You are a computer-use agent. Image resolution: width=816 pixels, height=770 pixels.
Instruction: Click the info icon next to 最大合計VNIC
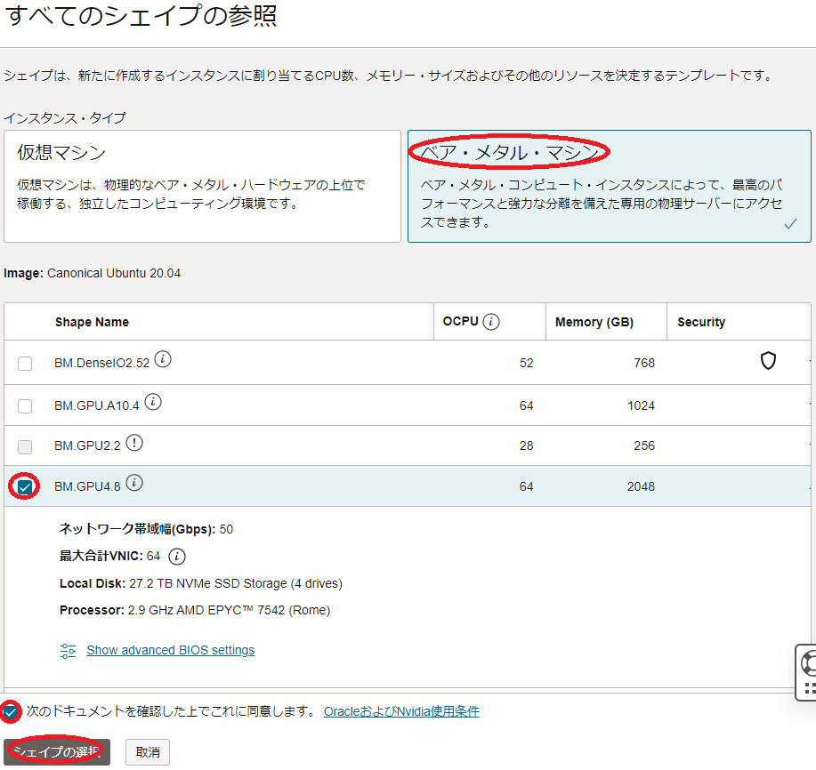(177, 557)
